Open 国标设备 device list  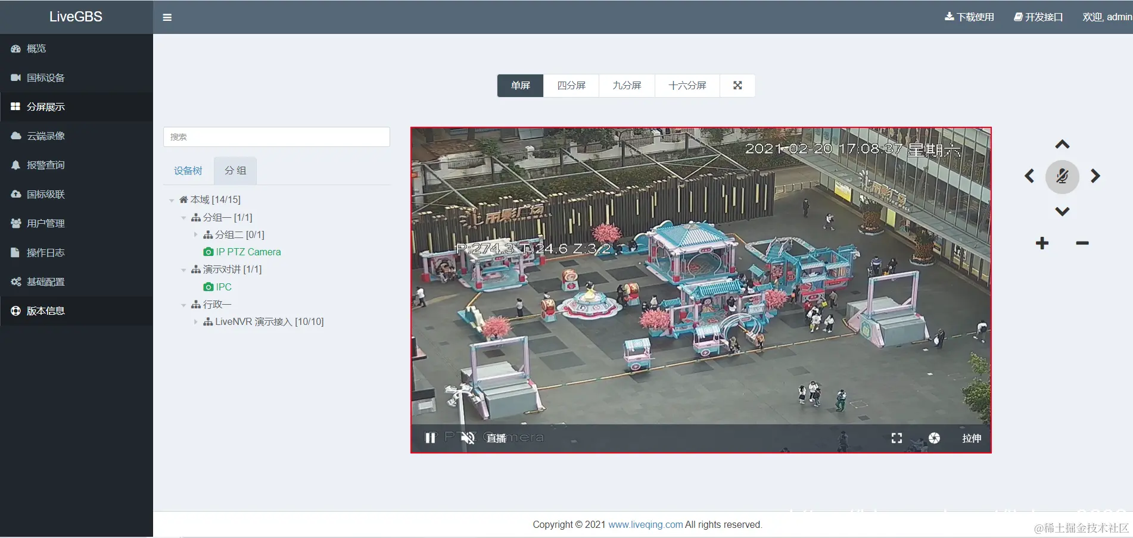pos(76,78)
